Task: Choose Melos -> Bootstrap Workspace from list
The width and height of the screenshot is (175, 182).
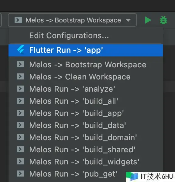Action: tap(86, 65)
